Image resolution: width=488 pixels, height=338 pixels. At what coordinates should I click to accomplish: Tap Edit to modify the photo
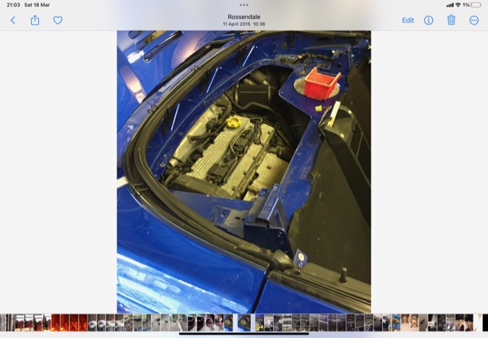coord(408,21)
